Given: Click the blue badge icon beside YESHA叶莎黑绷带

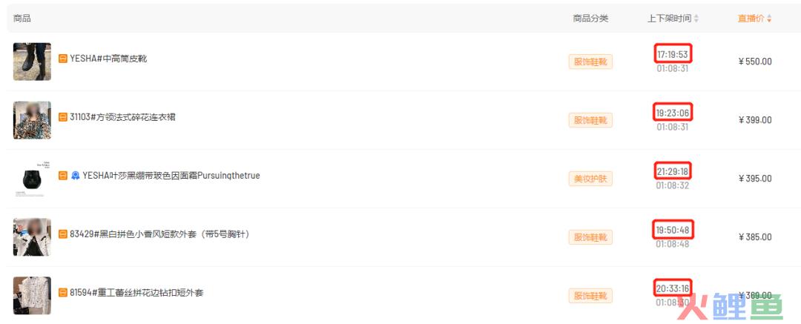Looking at the screenshot, I should tap(76, 176).
